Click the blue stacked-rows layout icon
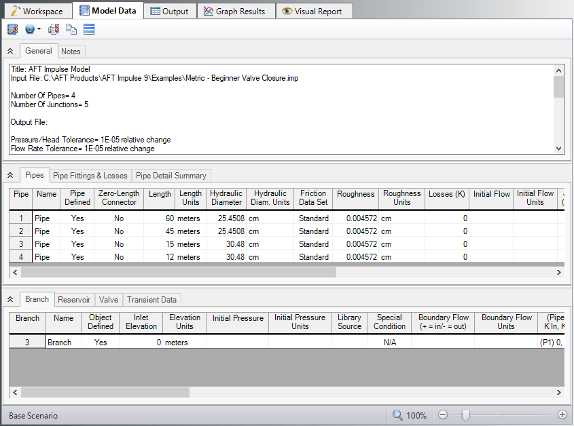 (x=89, y=29)
